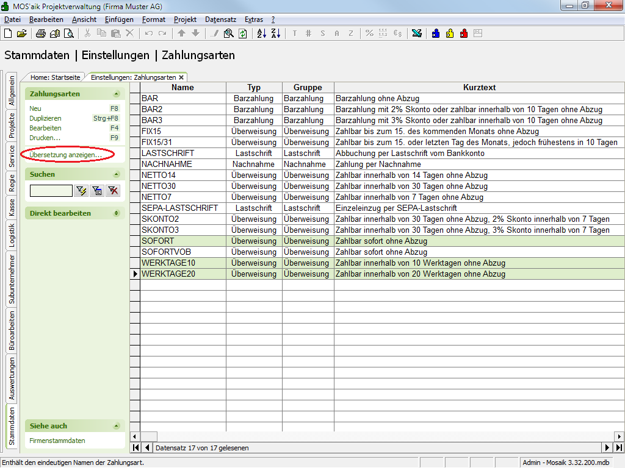Sort descending with Z-A icon
Viewport: 625px width, 468px height.
(x=276, y=34)
